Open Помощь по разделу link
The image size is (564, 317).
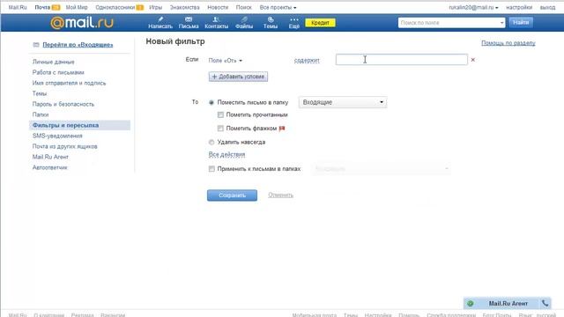pos(508,43)
